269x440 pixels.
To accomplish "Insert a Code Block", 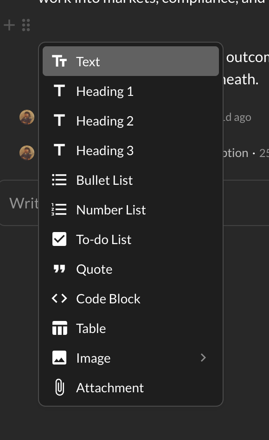I will click(131, 298).
